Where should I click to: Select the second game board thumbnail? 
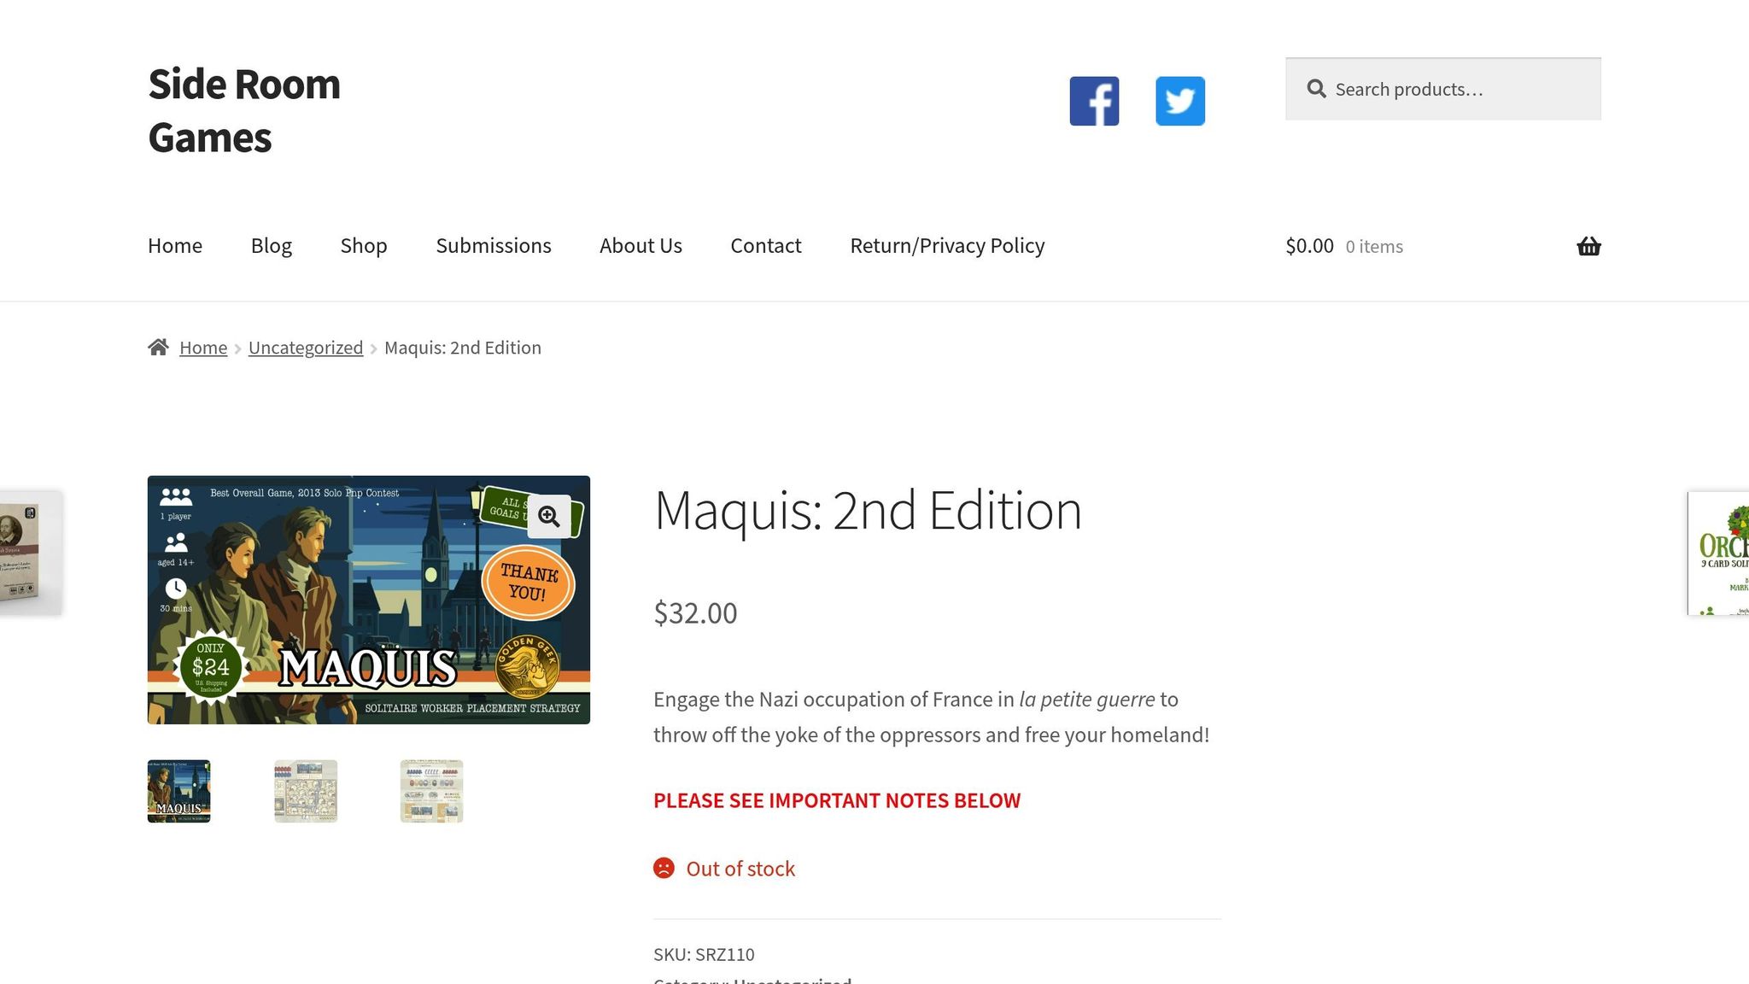(306, 791)
